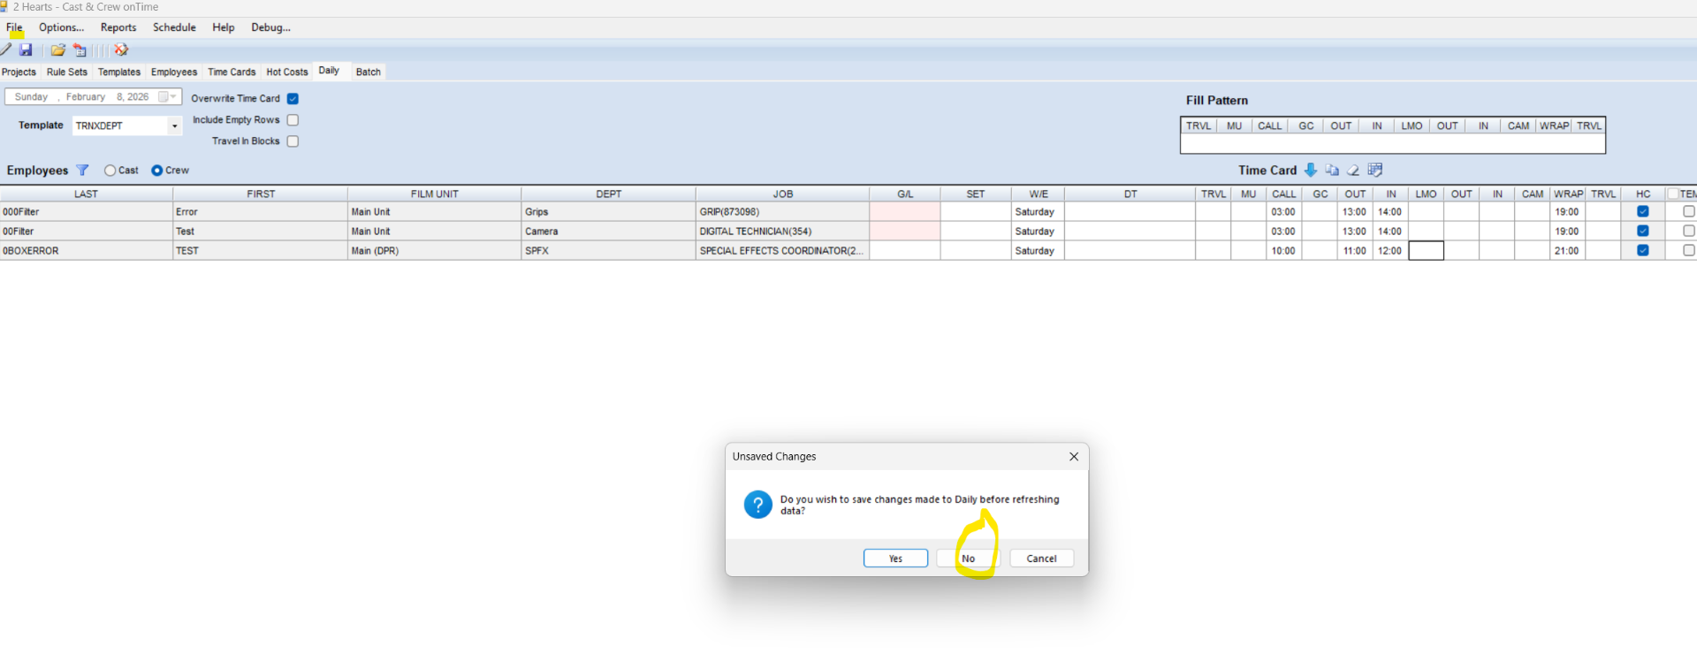Open the Help menu
The height and width of the screenshot is (669, 1697).
click(x=224, y=27)
